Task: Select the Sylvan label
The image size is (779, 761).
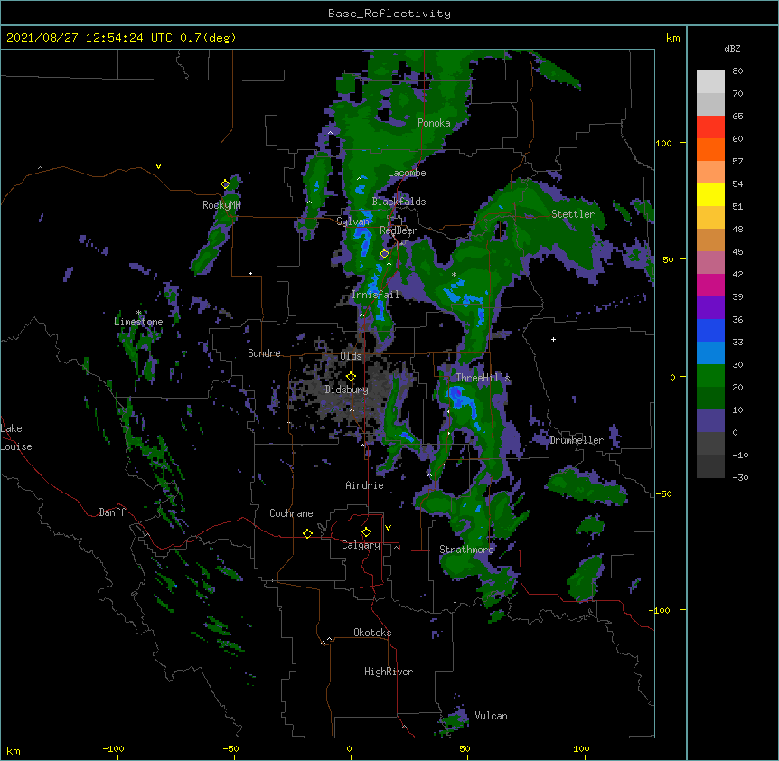Action: point(352,221)
